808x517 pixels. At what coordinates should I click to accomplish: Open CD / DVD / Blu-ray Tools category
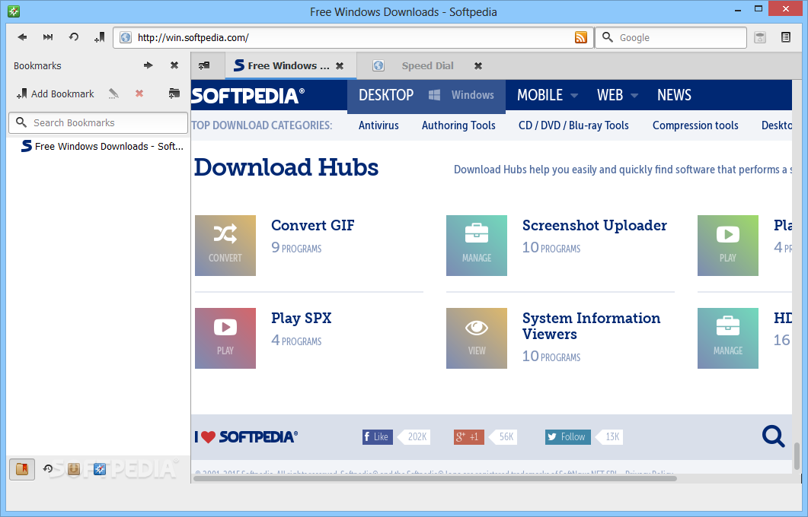click(573, 125)
